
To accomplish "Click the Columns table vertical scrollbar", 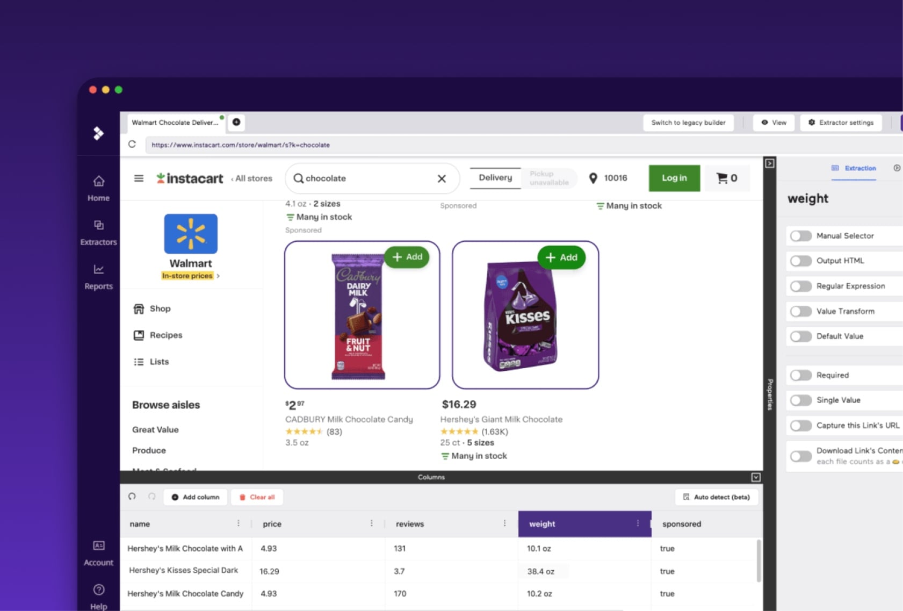I will tap(758, 560).
